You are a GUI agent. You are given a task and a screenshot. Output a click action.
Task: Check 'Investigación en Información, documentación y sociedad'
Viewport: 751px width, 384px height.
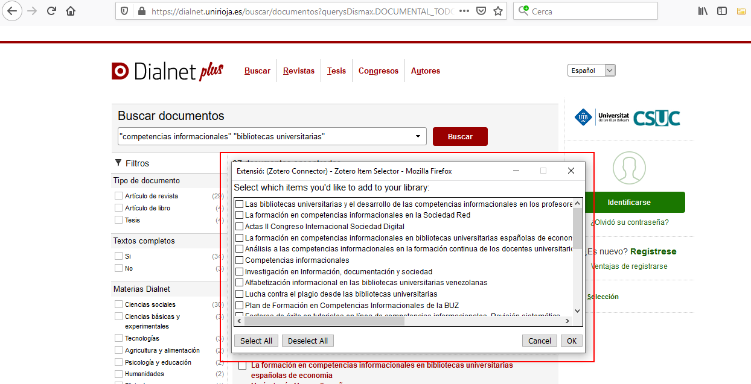[x=239, y=272]
